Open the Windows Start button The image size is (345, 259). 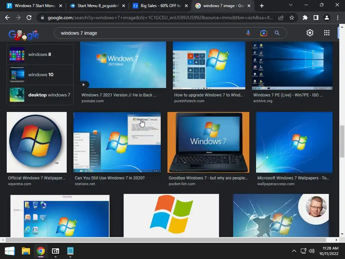[x=10, y=251]
